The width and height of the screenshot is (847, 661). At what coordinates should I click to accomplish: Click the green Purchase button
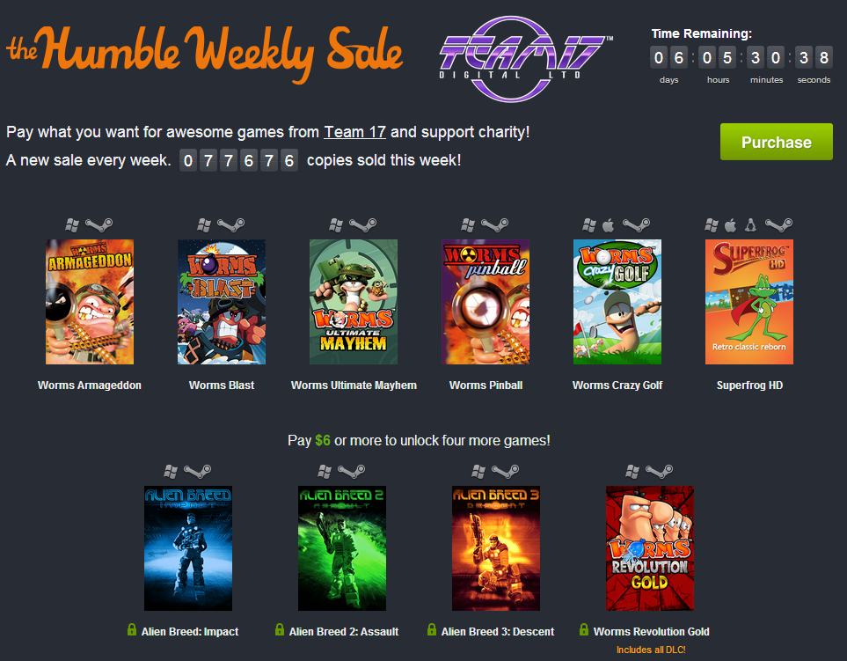coord(777,142)
